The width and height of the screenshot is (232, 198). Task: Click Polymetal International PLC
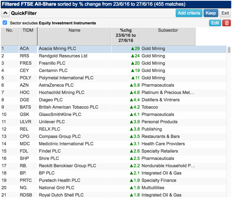click(x=66, y=78)
